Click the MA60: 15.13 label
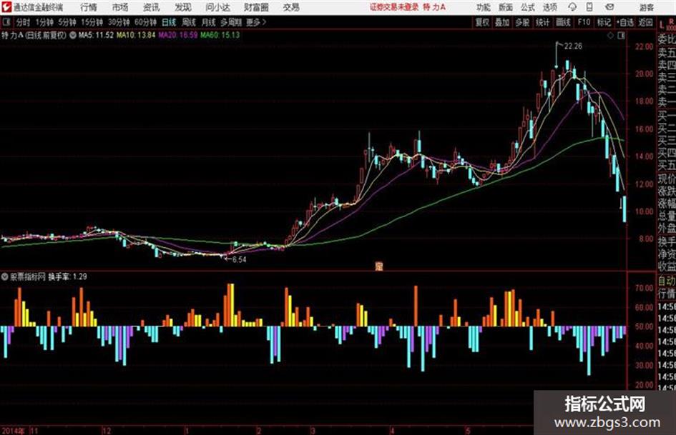Viewport: 676px width, 435px height. pos(220,35)
